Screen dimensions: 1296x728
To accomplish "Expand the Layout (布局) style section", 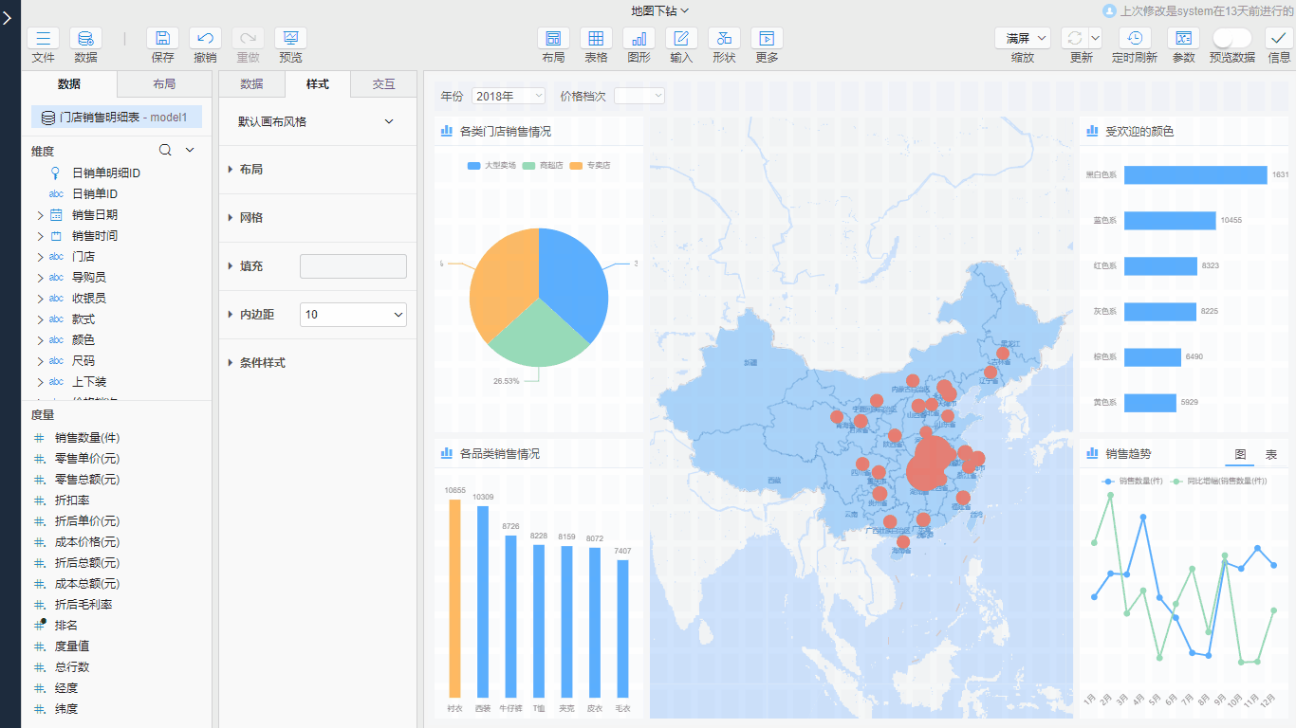I will tap(250, 170).
